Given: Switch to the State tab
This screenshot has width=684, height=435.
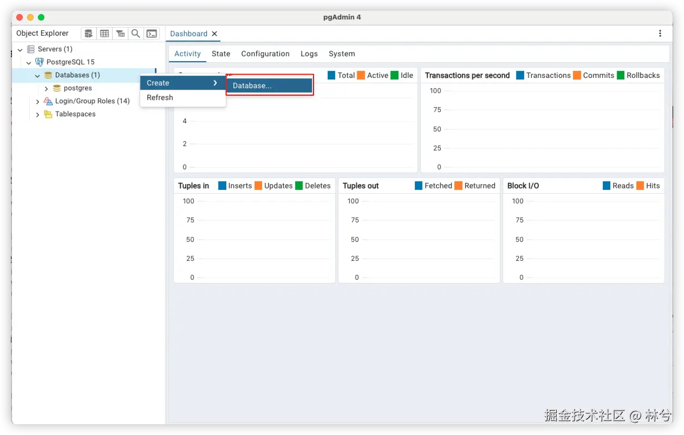Looking at the screenshot, I should pos(221,54).
